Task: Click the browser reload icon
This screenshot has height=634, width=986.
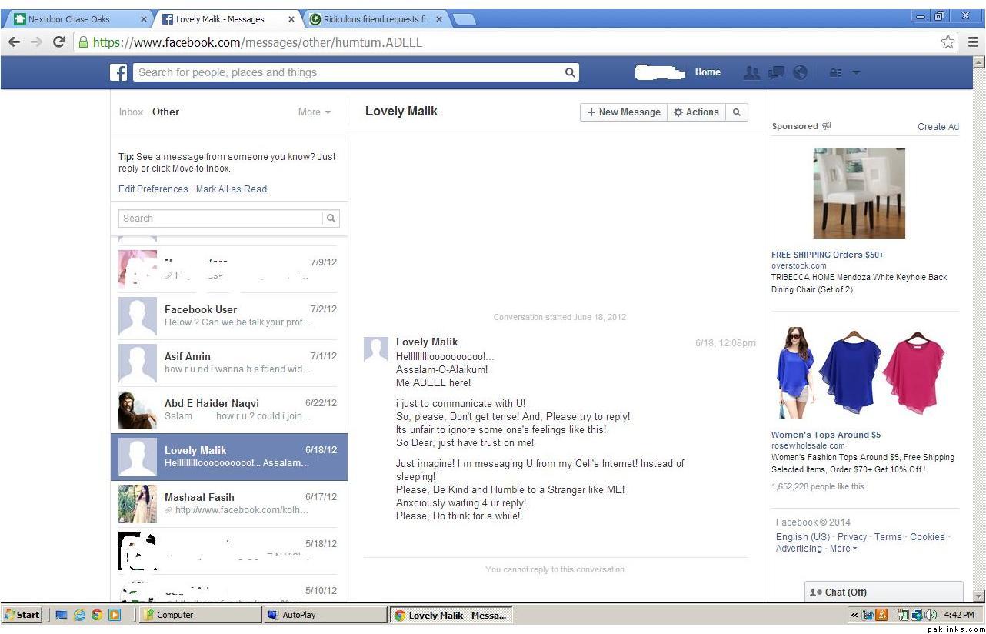Action: click(x=58, y=42)
